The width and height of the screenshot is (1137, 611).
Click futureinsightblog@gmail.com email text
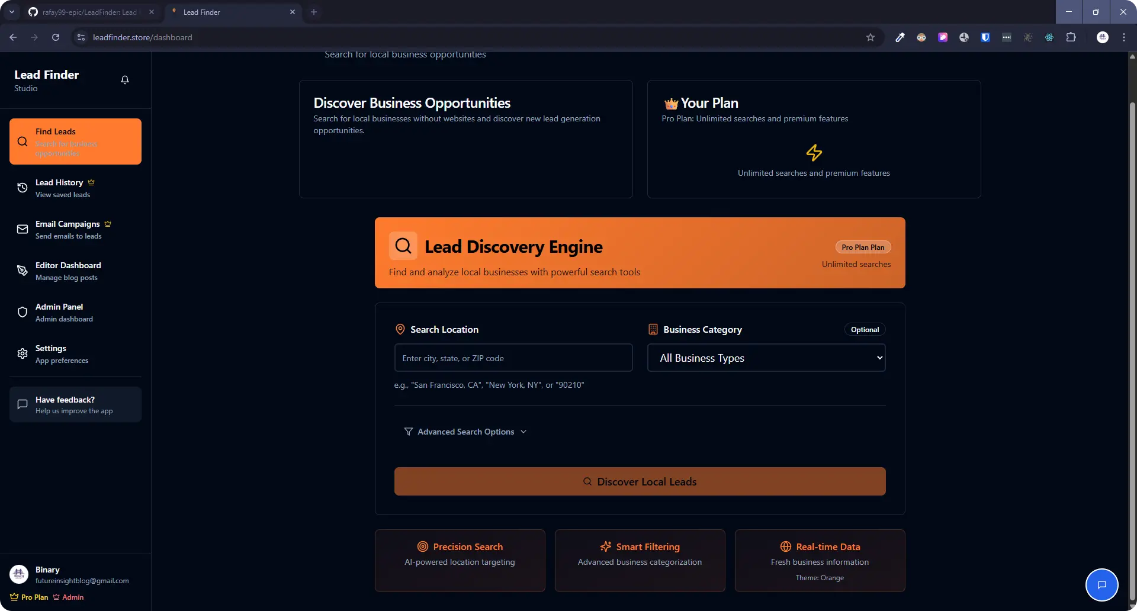82,581
